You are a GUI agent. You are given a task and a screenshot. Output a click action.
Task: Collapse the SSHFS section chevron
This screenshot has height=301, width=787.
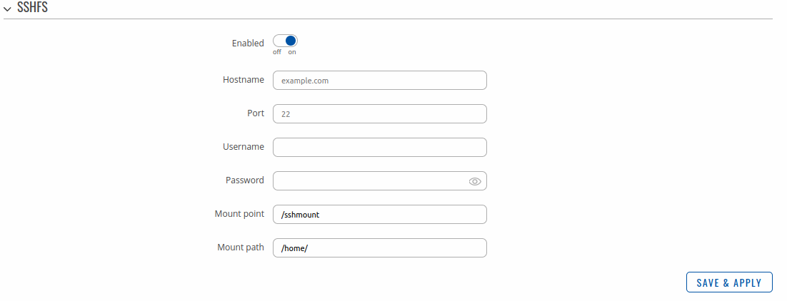[x=7, y=9]
